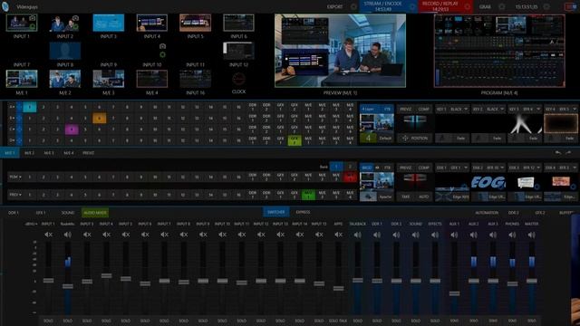Open the AUDIO MIXER tab
580x326 pixels.
click(95, 213)
